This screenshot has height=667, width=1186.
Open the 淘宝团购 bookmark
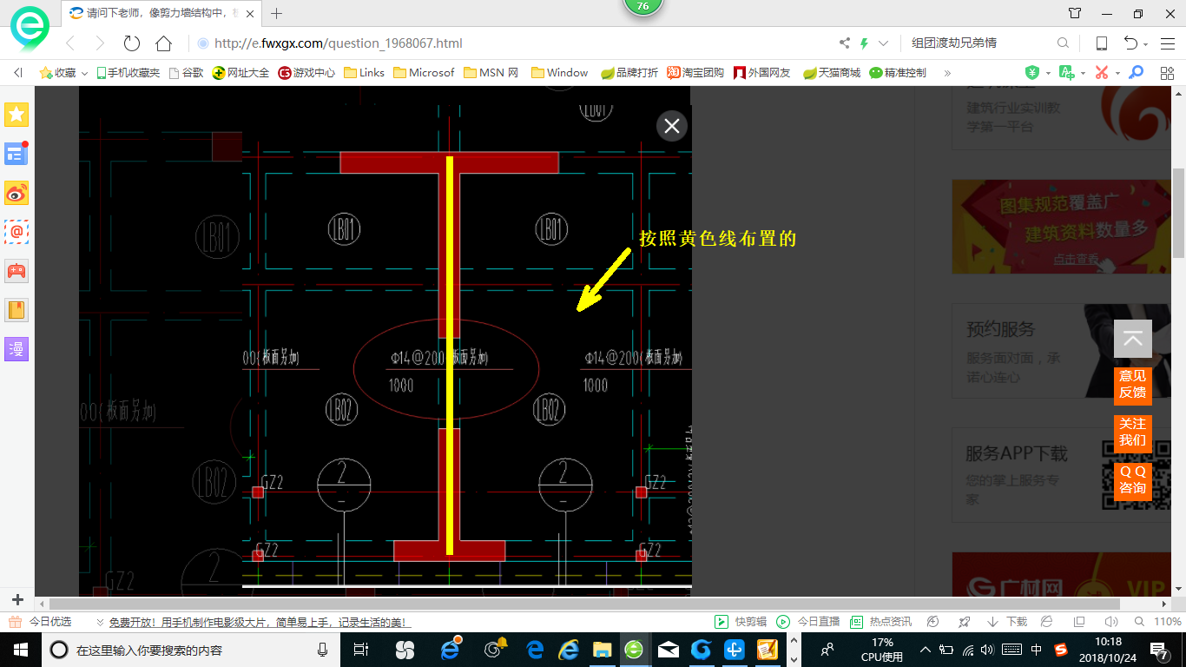(x=695, y=73)
